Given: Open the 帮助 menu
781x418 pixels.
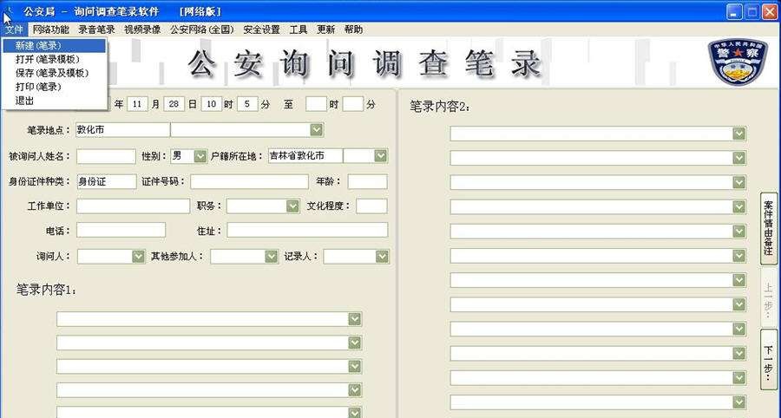Looking at the screenshot, I should tap(353, 29).
